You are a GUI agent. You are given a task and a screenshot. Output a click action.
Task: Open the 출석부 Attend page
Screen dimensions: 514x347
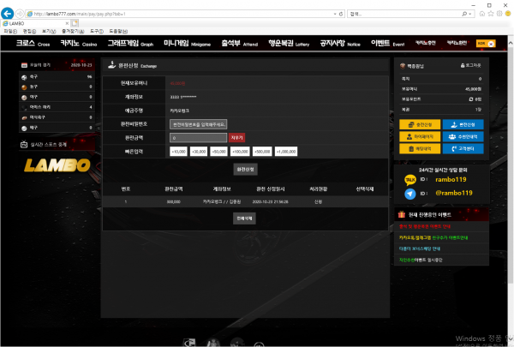240,44
